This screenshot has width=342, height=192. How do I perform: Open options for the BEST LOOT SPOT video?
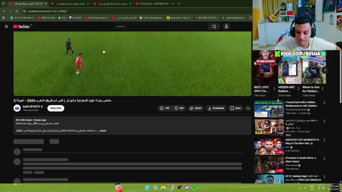[x=274, y=89]
